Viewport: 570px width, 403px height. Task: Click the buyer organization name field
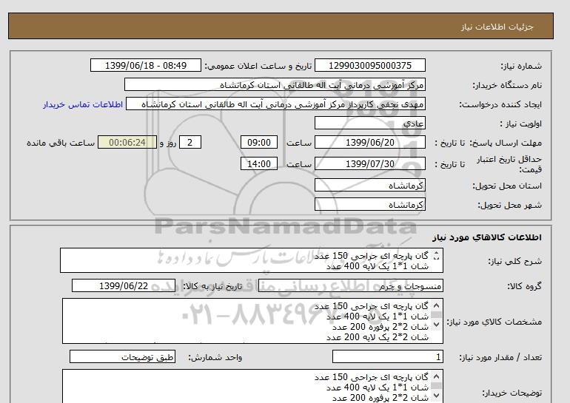click(275, 84)
